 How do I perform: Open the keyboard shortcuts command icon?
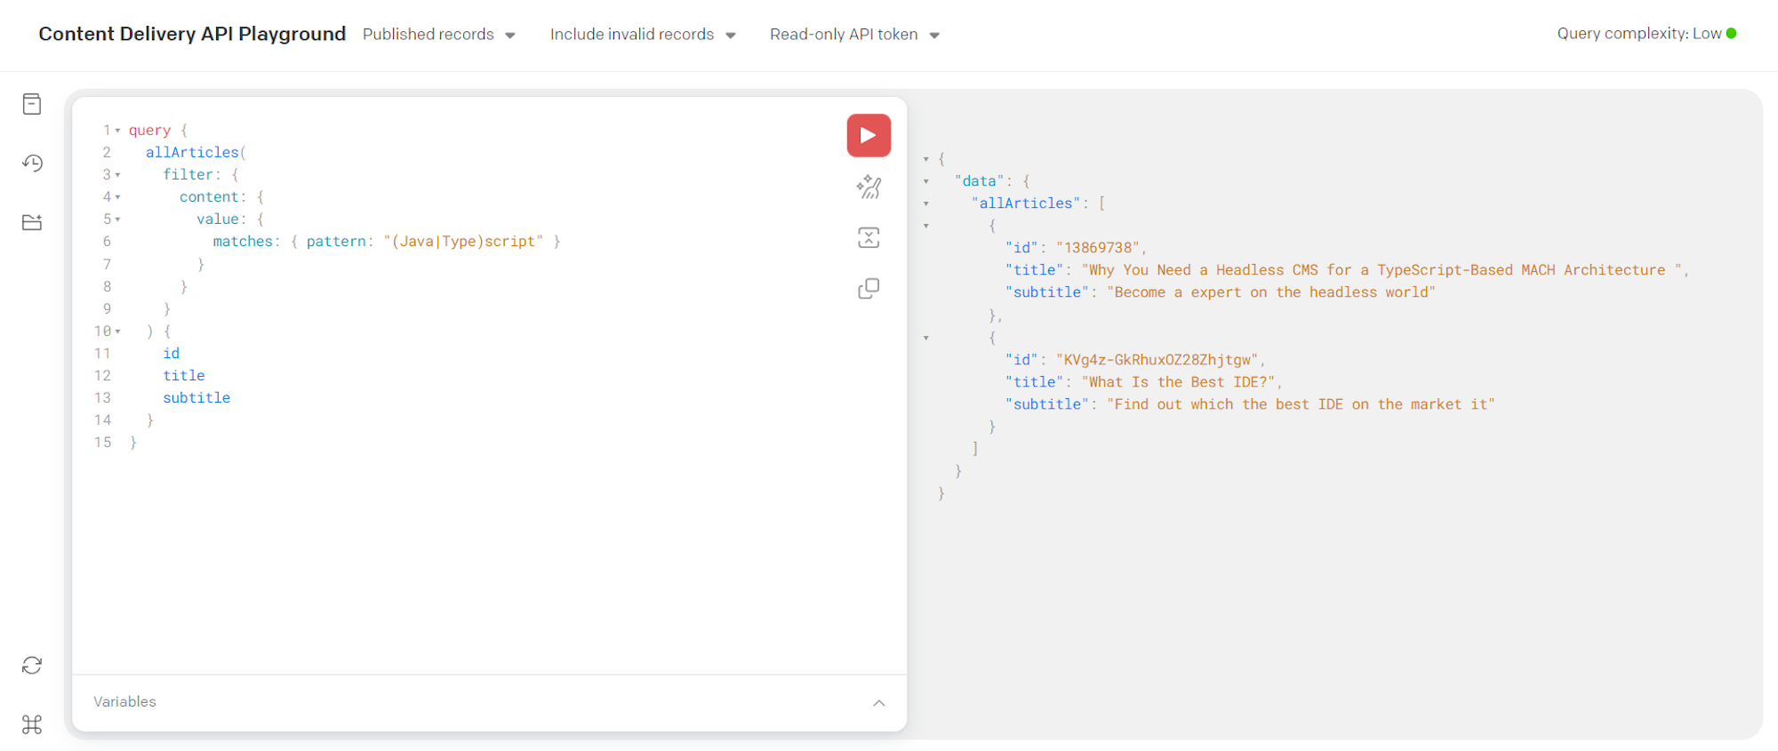[32, 724]
